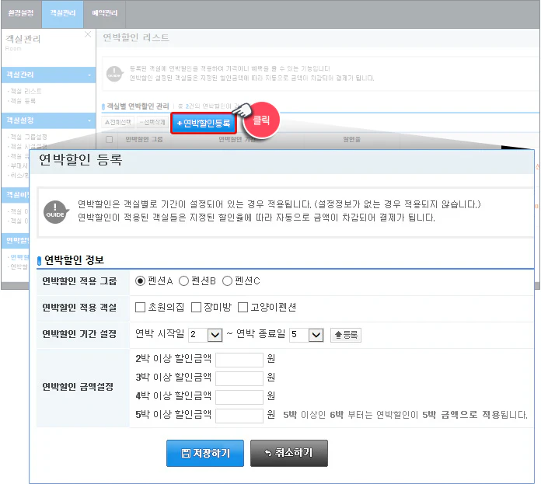
Task: Click the 연박할인 등록 dialog title
Action: pos(80,159)
